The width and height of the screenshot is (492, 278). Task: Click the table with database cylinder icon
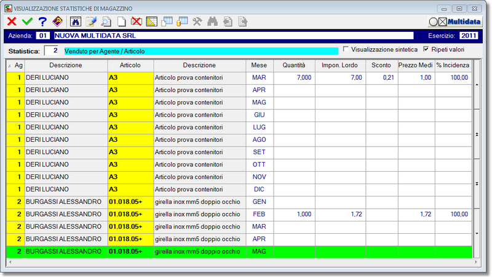click(x=182, y=21)
